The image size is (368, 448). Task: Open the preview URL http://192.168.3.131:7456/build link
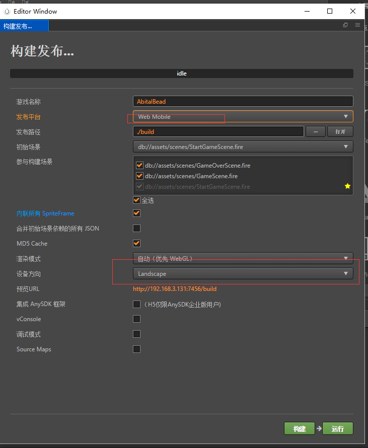click(x=175, y=289)
